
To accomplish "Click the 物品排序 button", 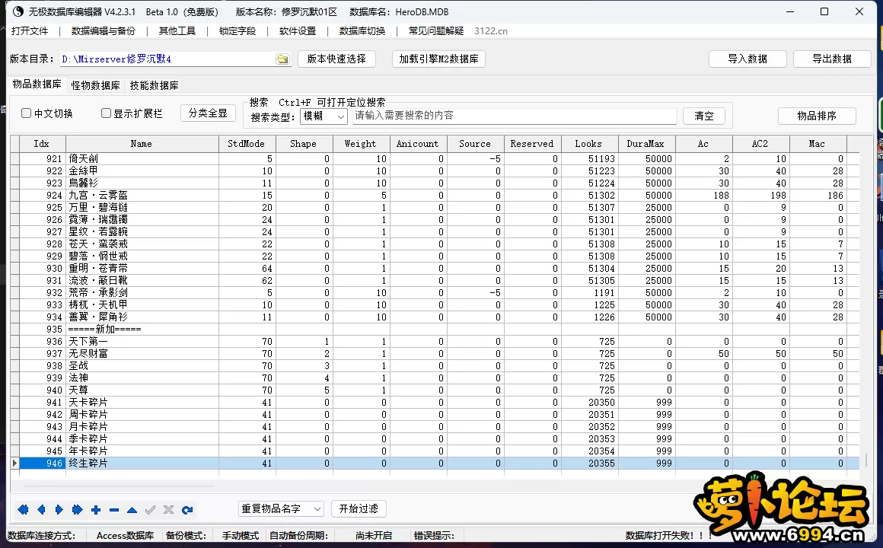I will pyautogui.click(x=817, y=116).
